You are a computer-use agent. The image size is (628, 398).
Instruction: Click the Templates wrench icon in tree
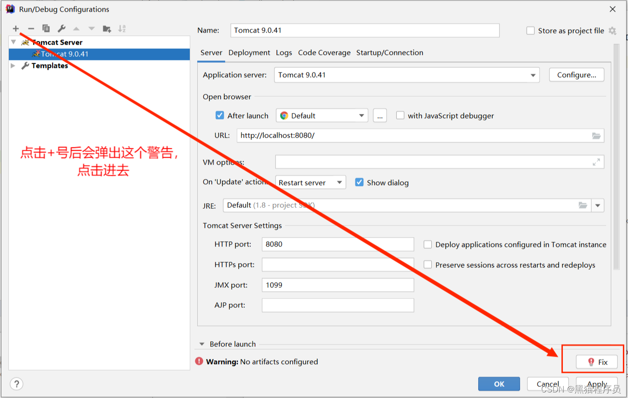tap(25, 66)
